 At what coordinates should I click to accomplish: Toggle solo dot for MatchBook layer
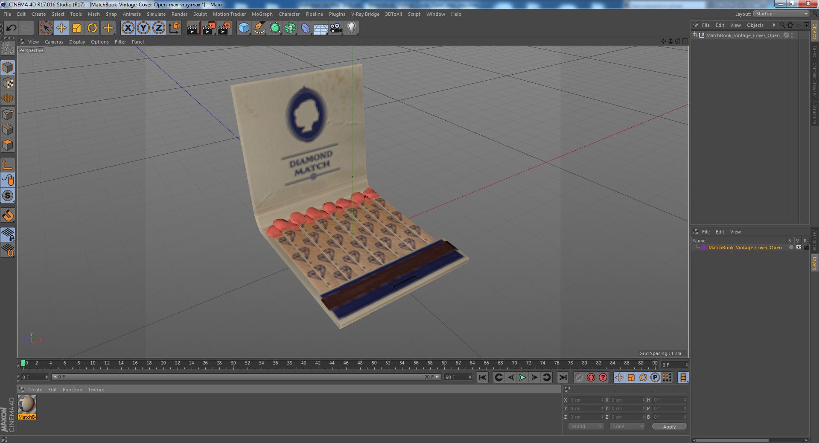coord(791,247)
